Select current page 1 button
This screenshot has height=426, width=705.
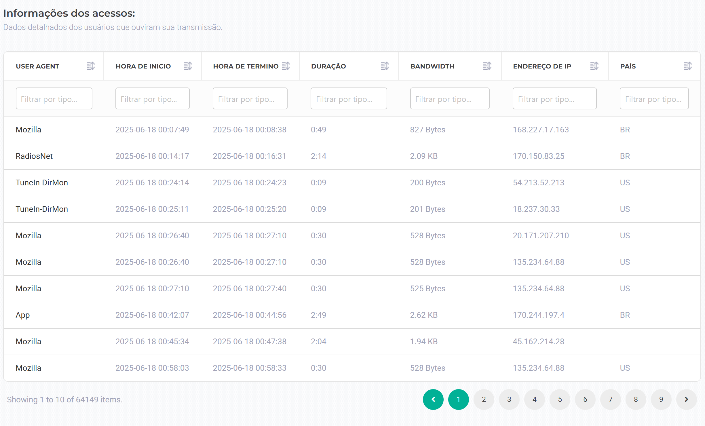(458, 399)
